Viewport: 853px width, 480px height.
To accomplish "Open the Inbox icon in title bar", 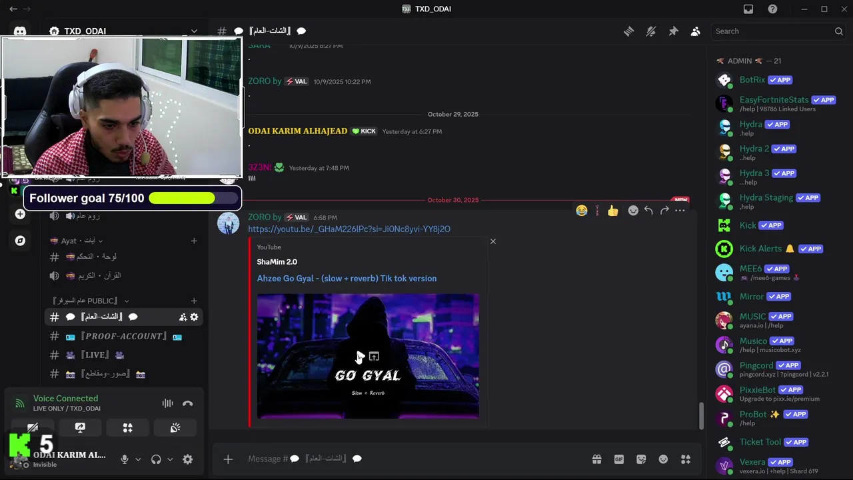I will pos(748,9).
